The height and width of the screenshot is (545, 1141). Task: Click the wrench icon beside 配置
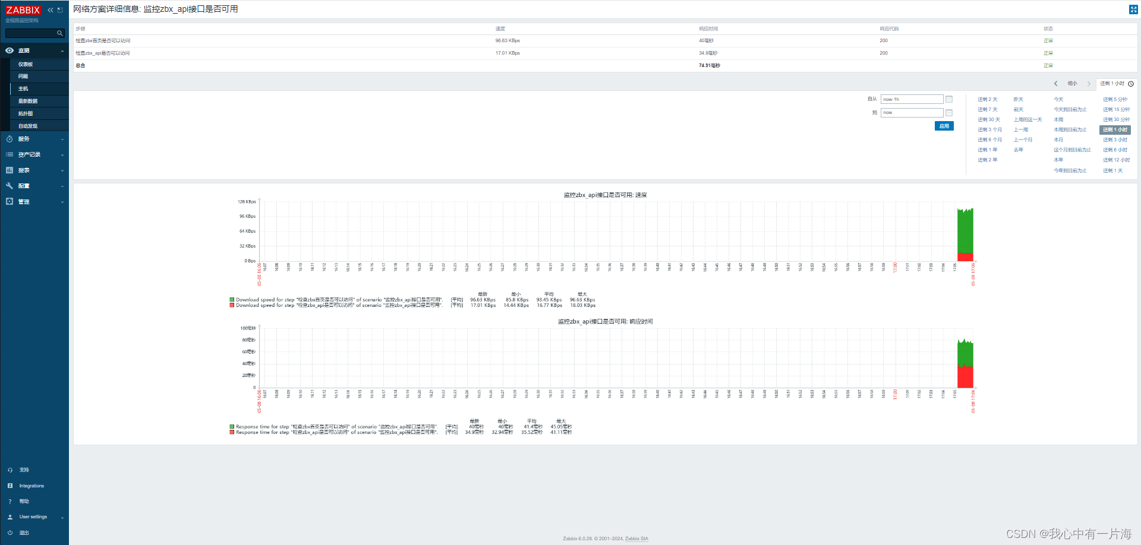click(10, 186)
